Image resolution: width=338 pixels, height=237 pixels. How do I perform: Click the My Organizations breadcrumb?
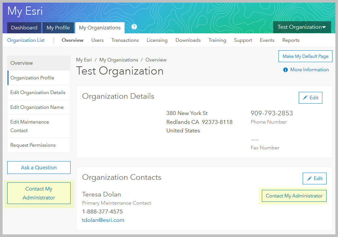coord(119,60)
